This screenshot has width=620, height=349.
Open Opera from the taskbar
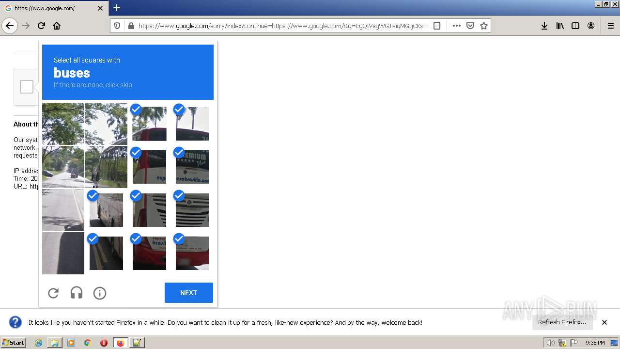104,343
